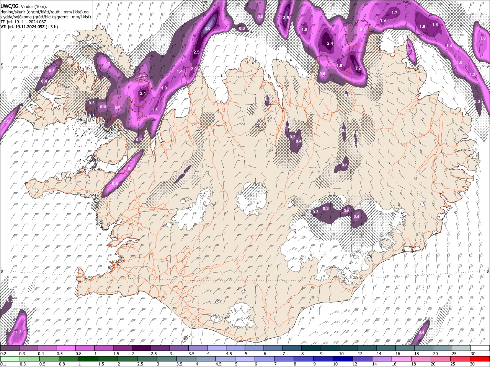The height and width of the screenshot is (367, 490).
Task: Click the 2.0 precipitation value on the map
Action: pos(194,69)
